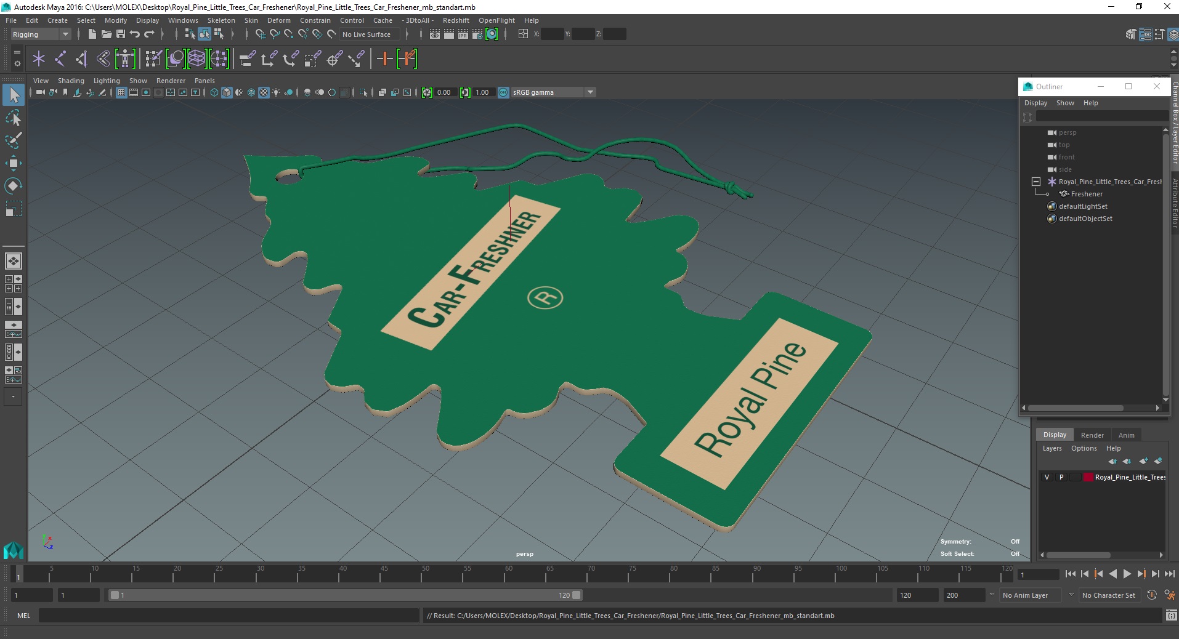Open the panel Shading menu
Image resolution: width=1179 pixels, height=639 pixels.
coord(71,81)
